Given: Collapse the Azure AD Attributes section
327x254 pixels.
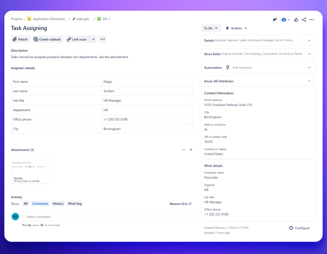Looking at the screenshot, I should [310, 81].
